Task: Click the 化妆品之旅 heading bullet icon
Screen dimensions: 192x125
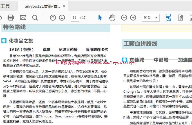Action: pos(4,41)
